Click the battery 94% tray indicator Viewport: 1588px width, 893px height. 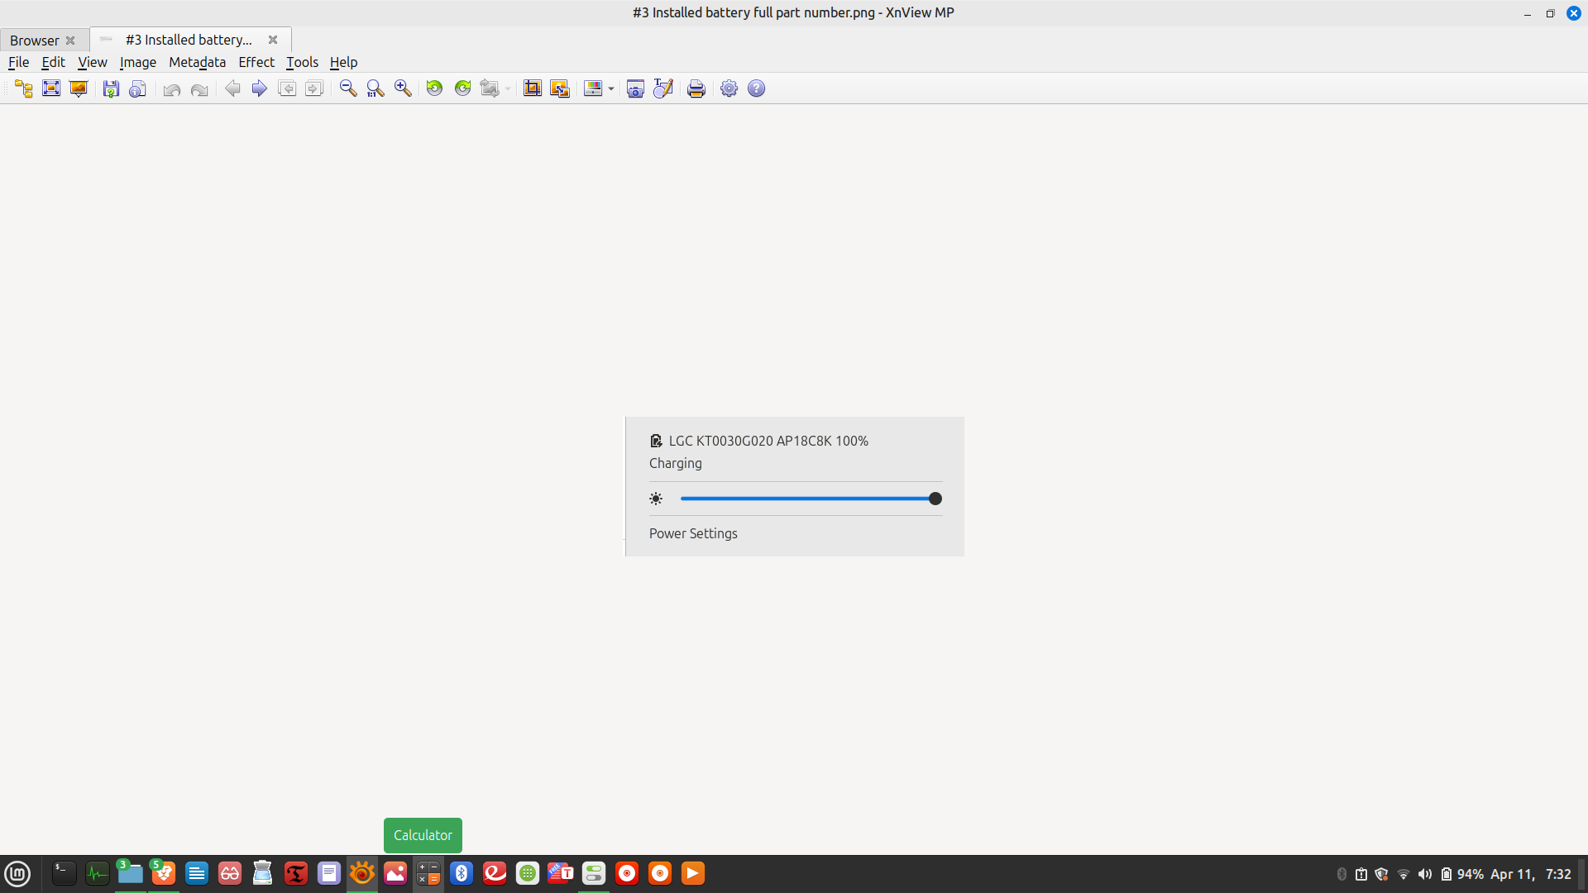(1461, 874)
